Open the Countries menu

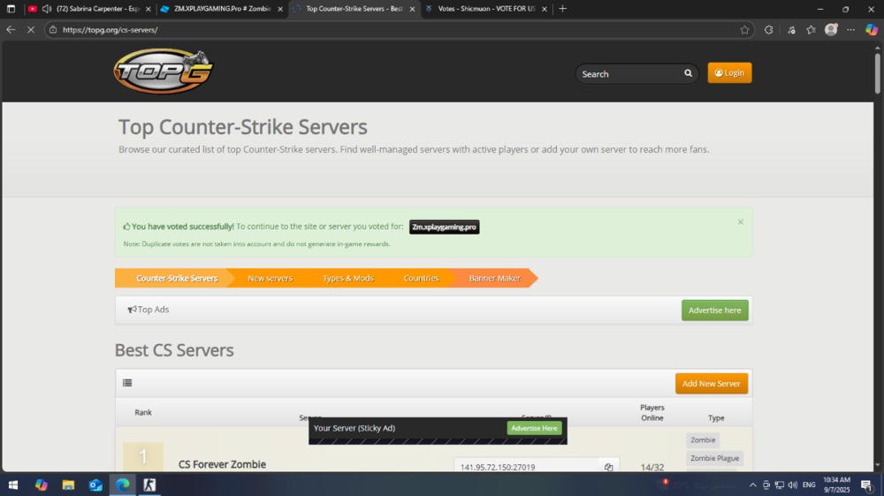click(421, 278)
